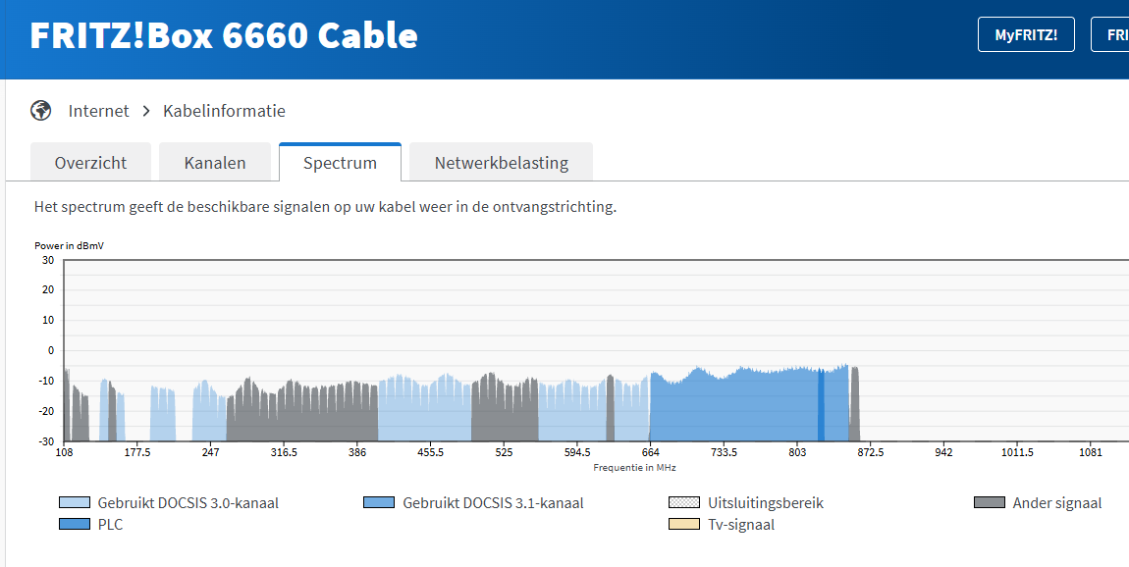
Task: Click the PLC legend swatch
Action: (75, 525)
